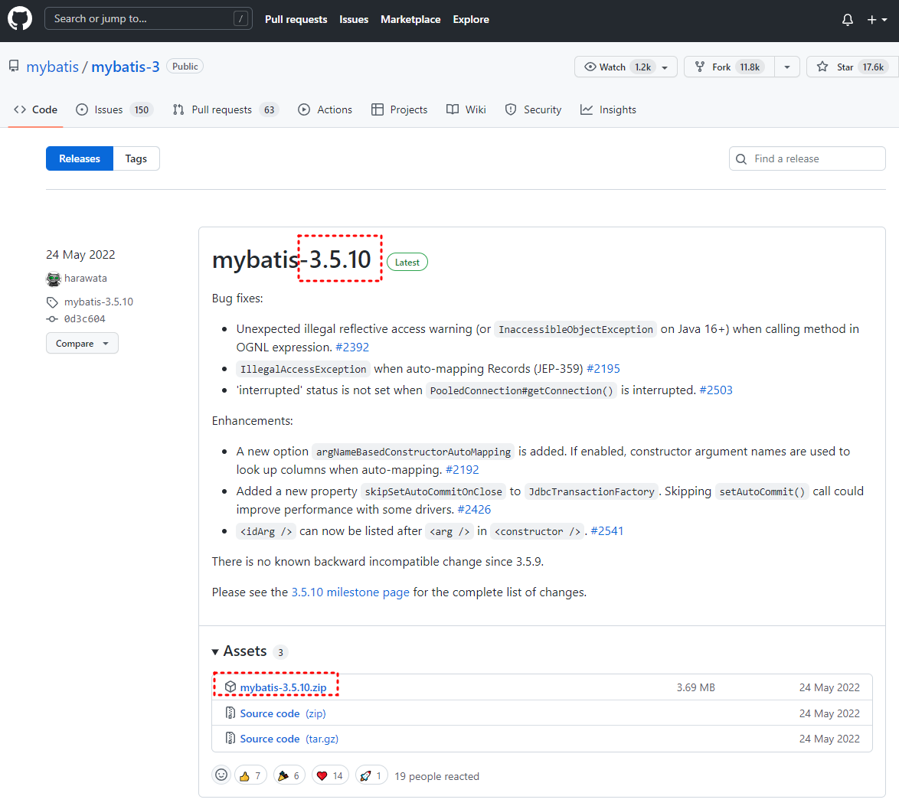Open the Insights tab
Screen dimensions: 899x806
click(x=608, y=109)
